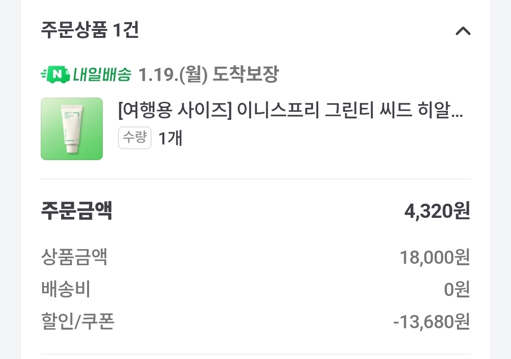Click the 1.19.(월) 도착보장 arrival guarantee text
Viewport: 511px width, 359px height.
point(208,74)
